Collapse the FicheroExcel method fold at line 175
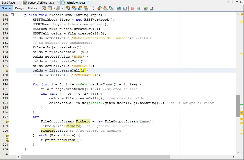Screen dimensions: 244x160 12,15
